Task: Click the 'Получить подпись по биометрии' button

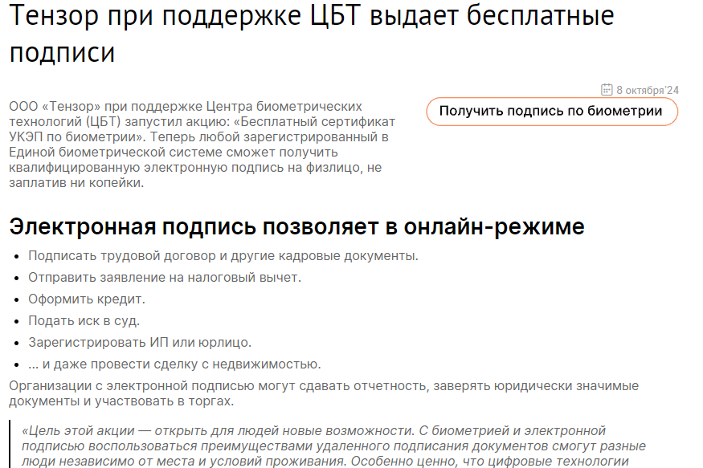Action: click(552, 112)
